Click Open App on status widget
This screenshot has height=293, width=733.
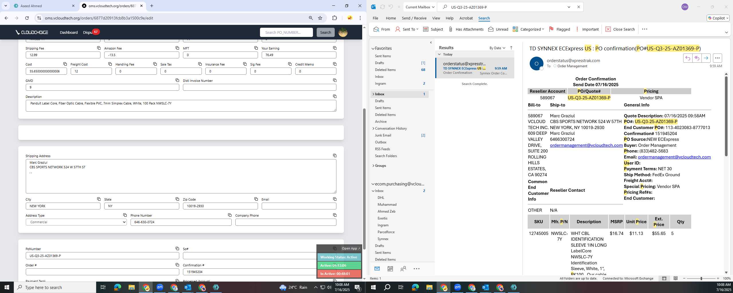pos(351,248)
